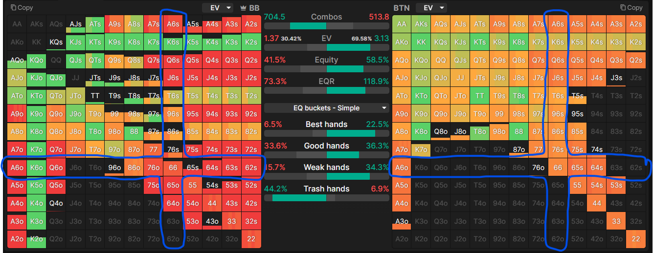Select the Weak hands bucket row
The width and height of the screenshot is (653, 253).
point(326,168)
